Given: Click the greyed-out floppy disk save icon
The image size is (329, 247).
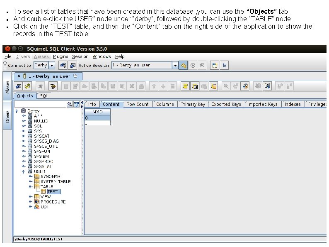Looking at the screenshot, I should 113,86.
